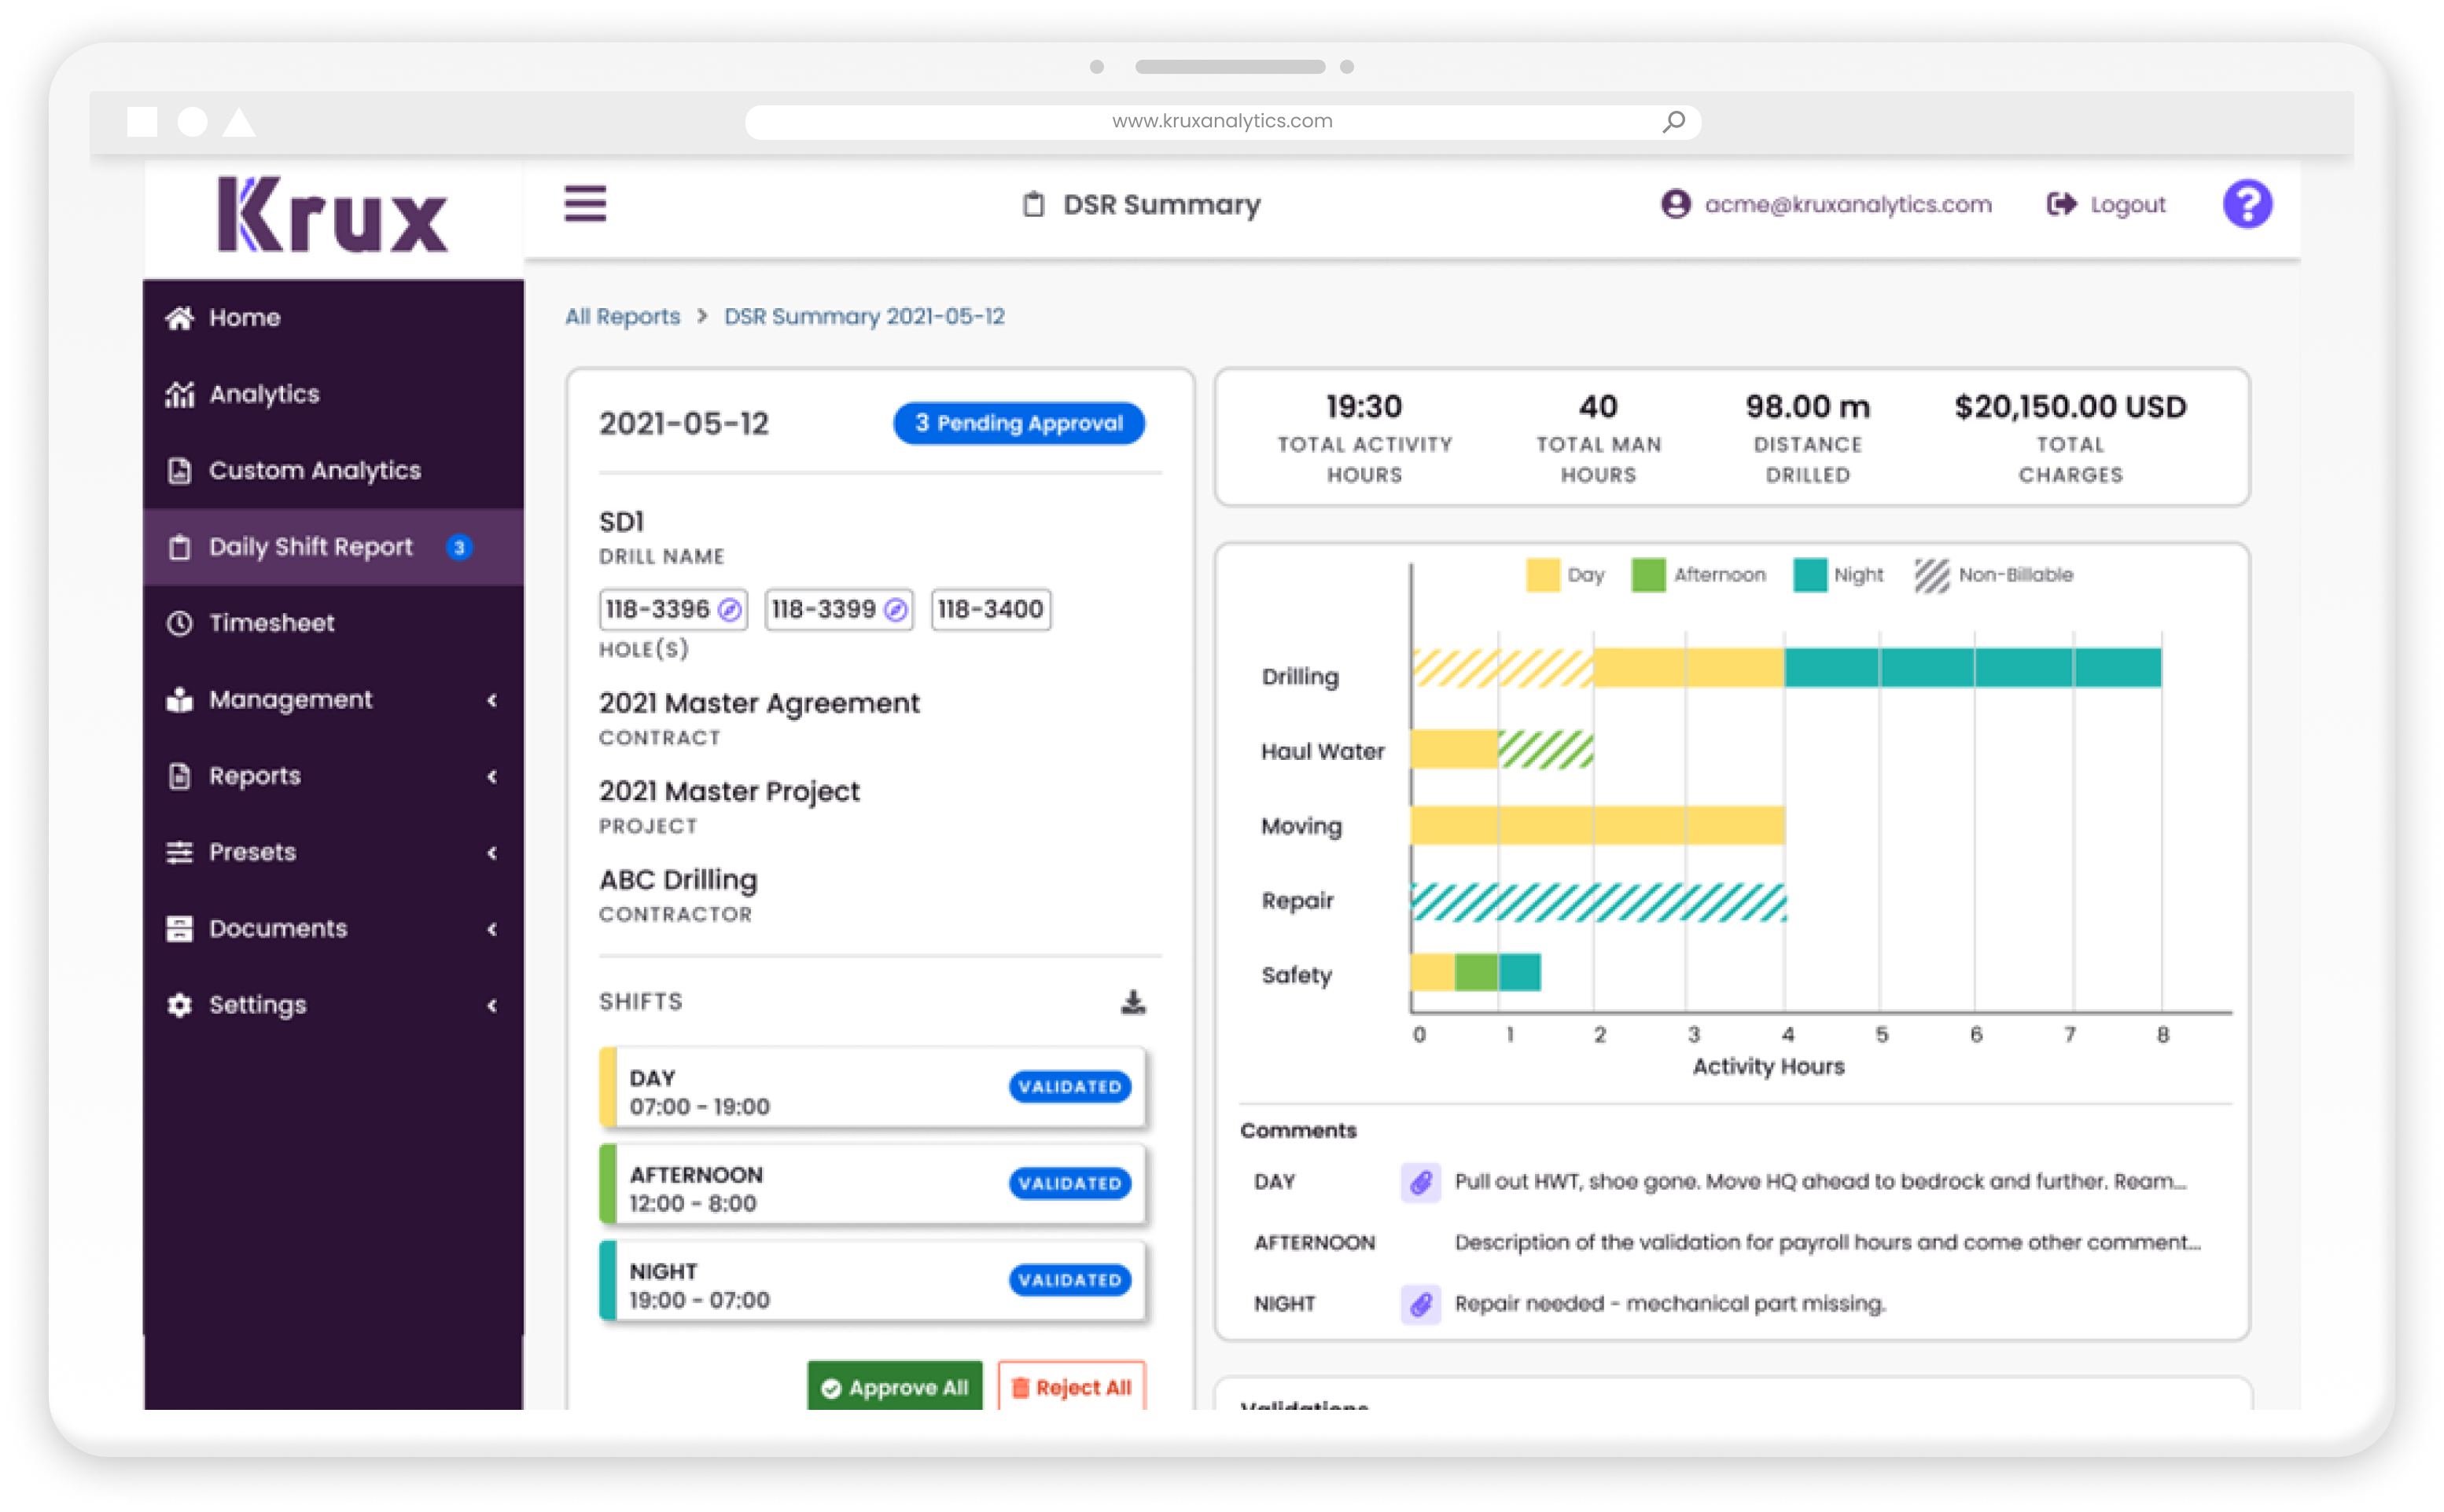Open the hamburger navigation menu

pos(585,203)
